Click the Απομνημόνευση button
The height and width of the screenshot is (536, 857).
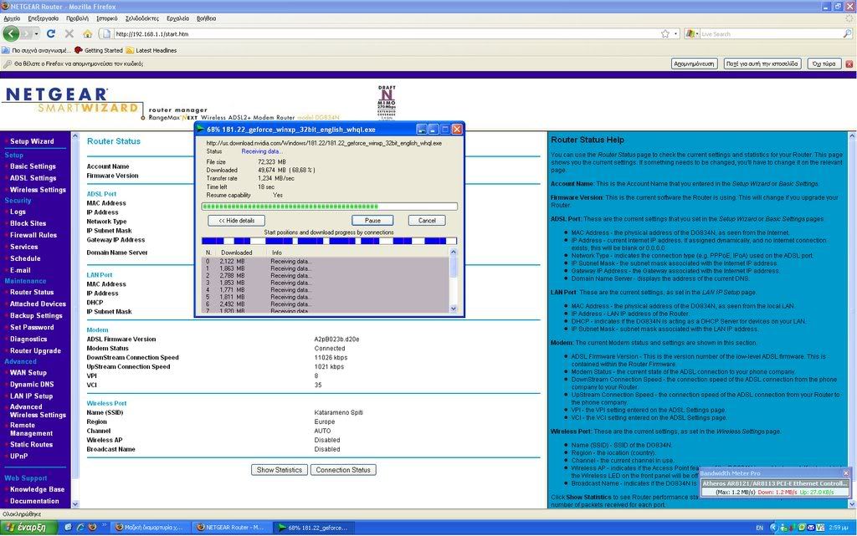pos(694,64)
